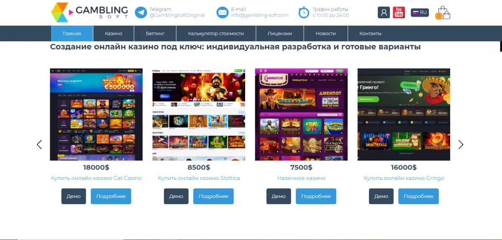Click Подробнее button for Gringo casino

(x=418, y=196)
